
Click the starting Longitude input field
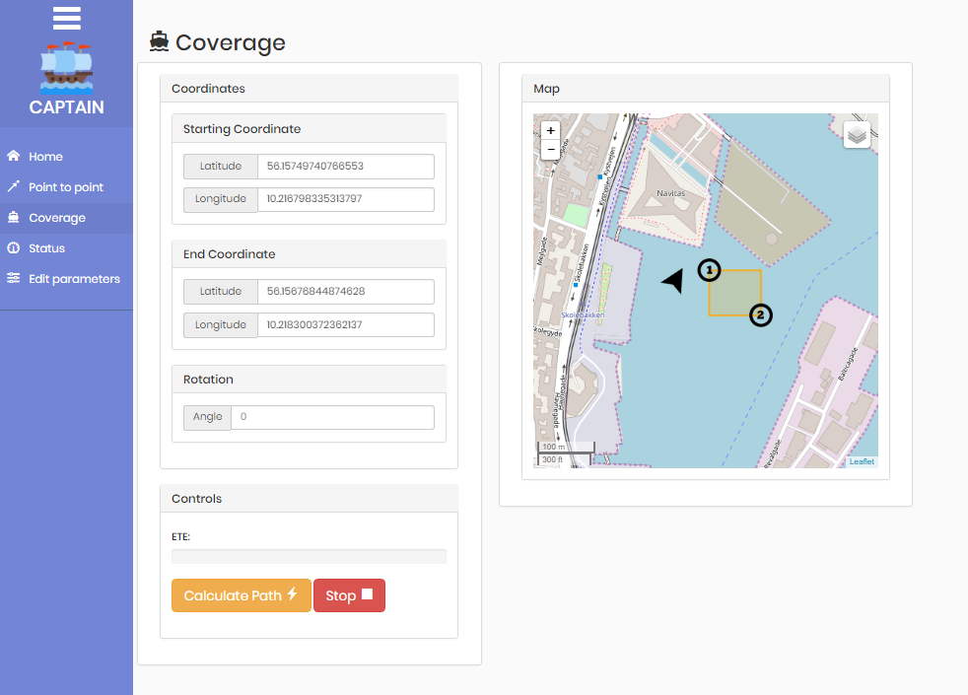(346, 199)
